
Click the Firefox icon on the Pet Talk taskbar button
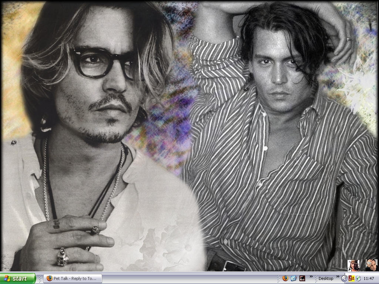pos(50,278)
